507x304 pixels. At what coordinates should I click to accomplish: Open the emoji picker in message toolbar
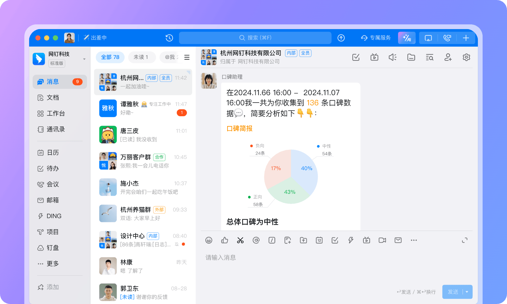(209, 240)
